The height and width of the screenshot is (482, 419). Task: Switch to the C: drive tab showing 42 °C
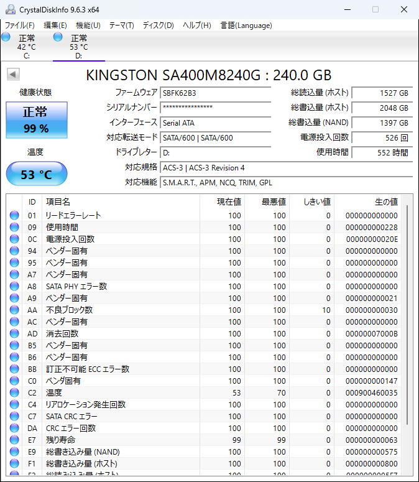point(27,47)
